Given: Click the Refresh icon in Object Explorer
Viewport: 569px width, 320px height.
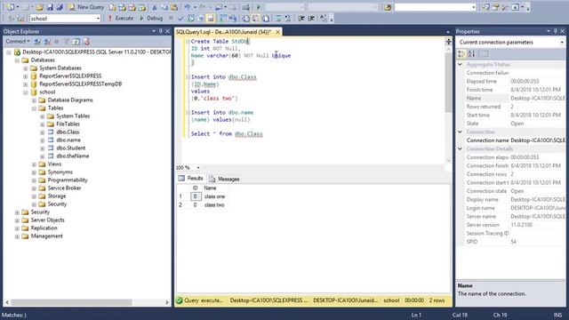Looking at the screenshot, I should [76, 42].
